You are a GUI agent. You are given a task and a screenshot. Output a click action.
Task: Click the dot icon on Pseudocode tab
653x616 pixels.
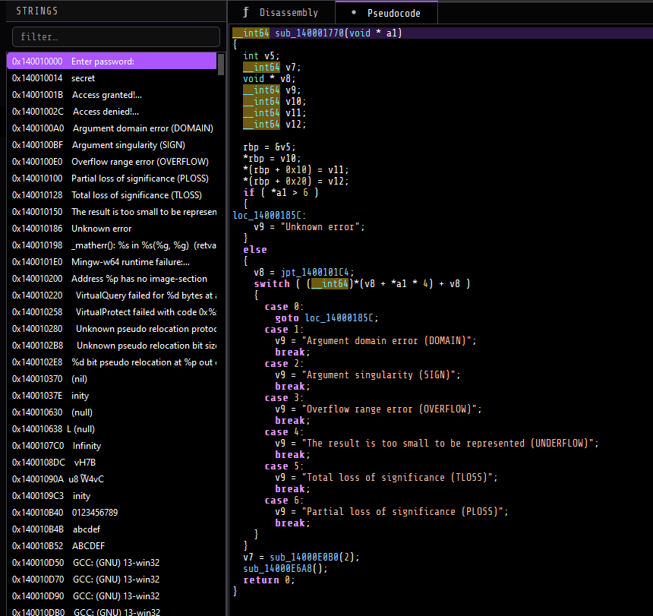[x=354, y=12]
